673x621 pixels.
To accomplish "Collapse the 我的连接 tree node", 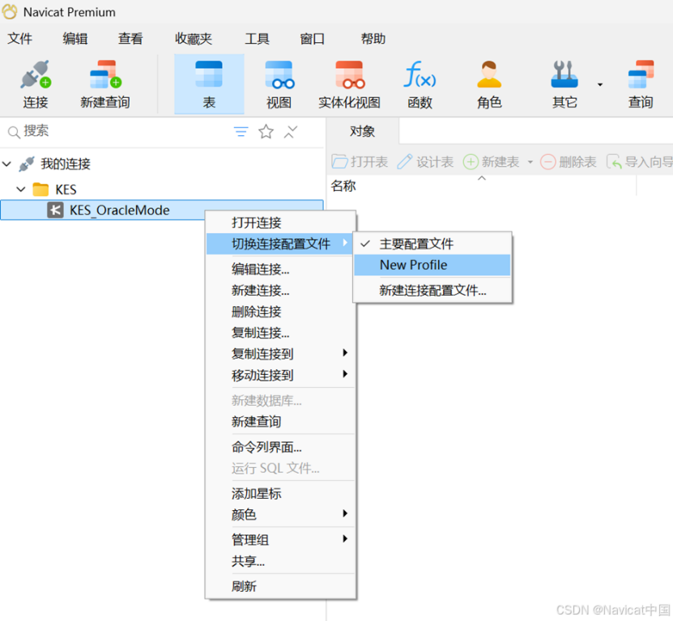I will (7, 164).
